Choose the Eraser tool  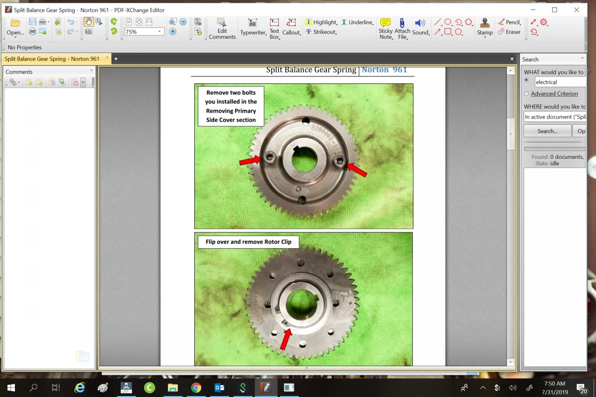point(509,32)
